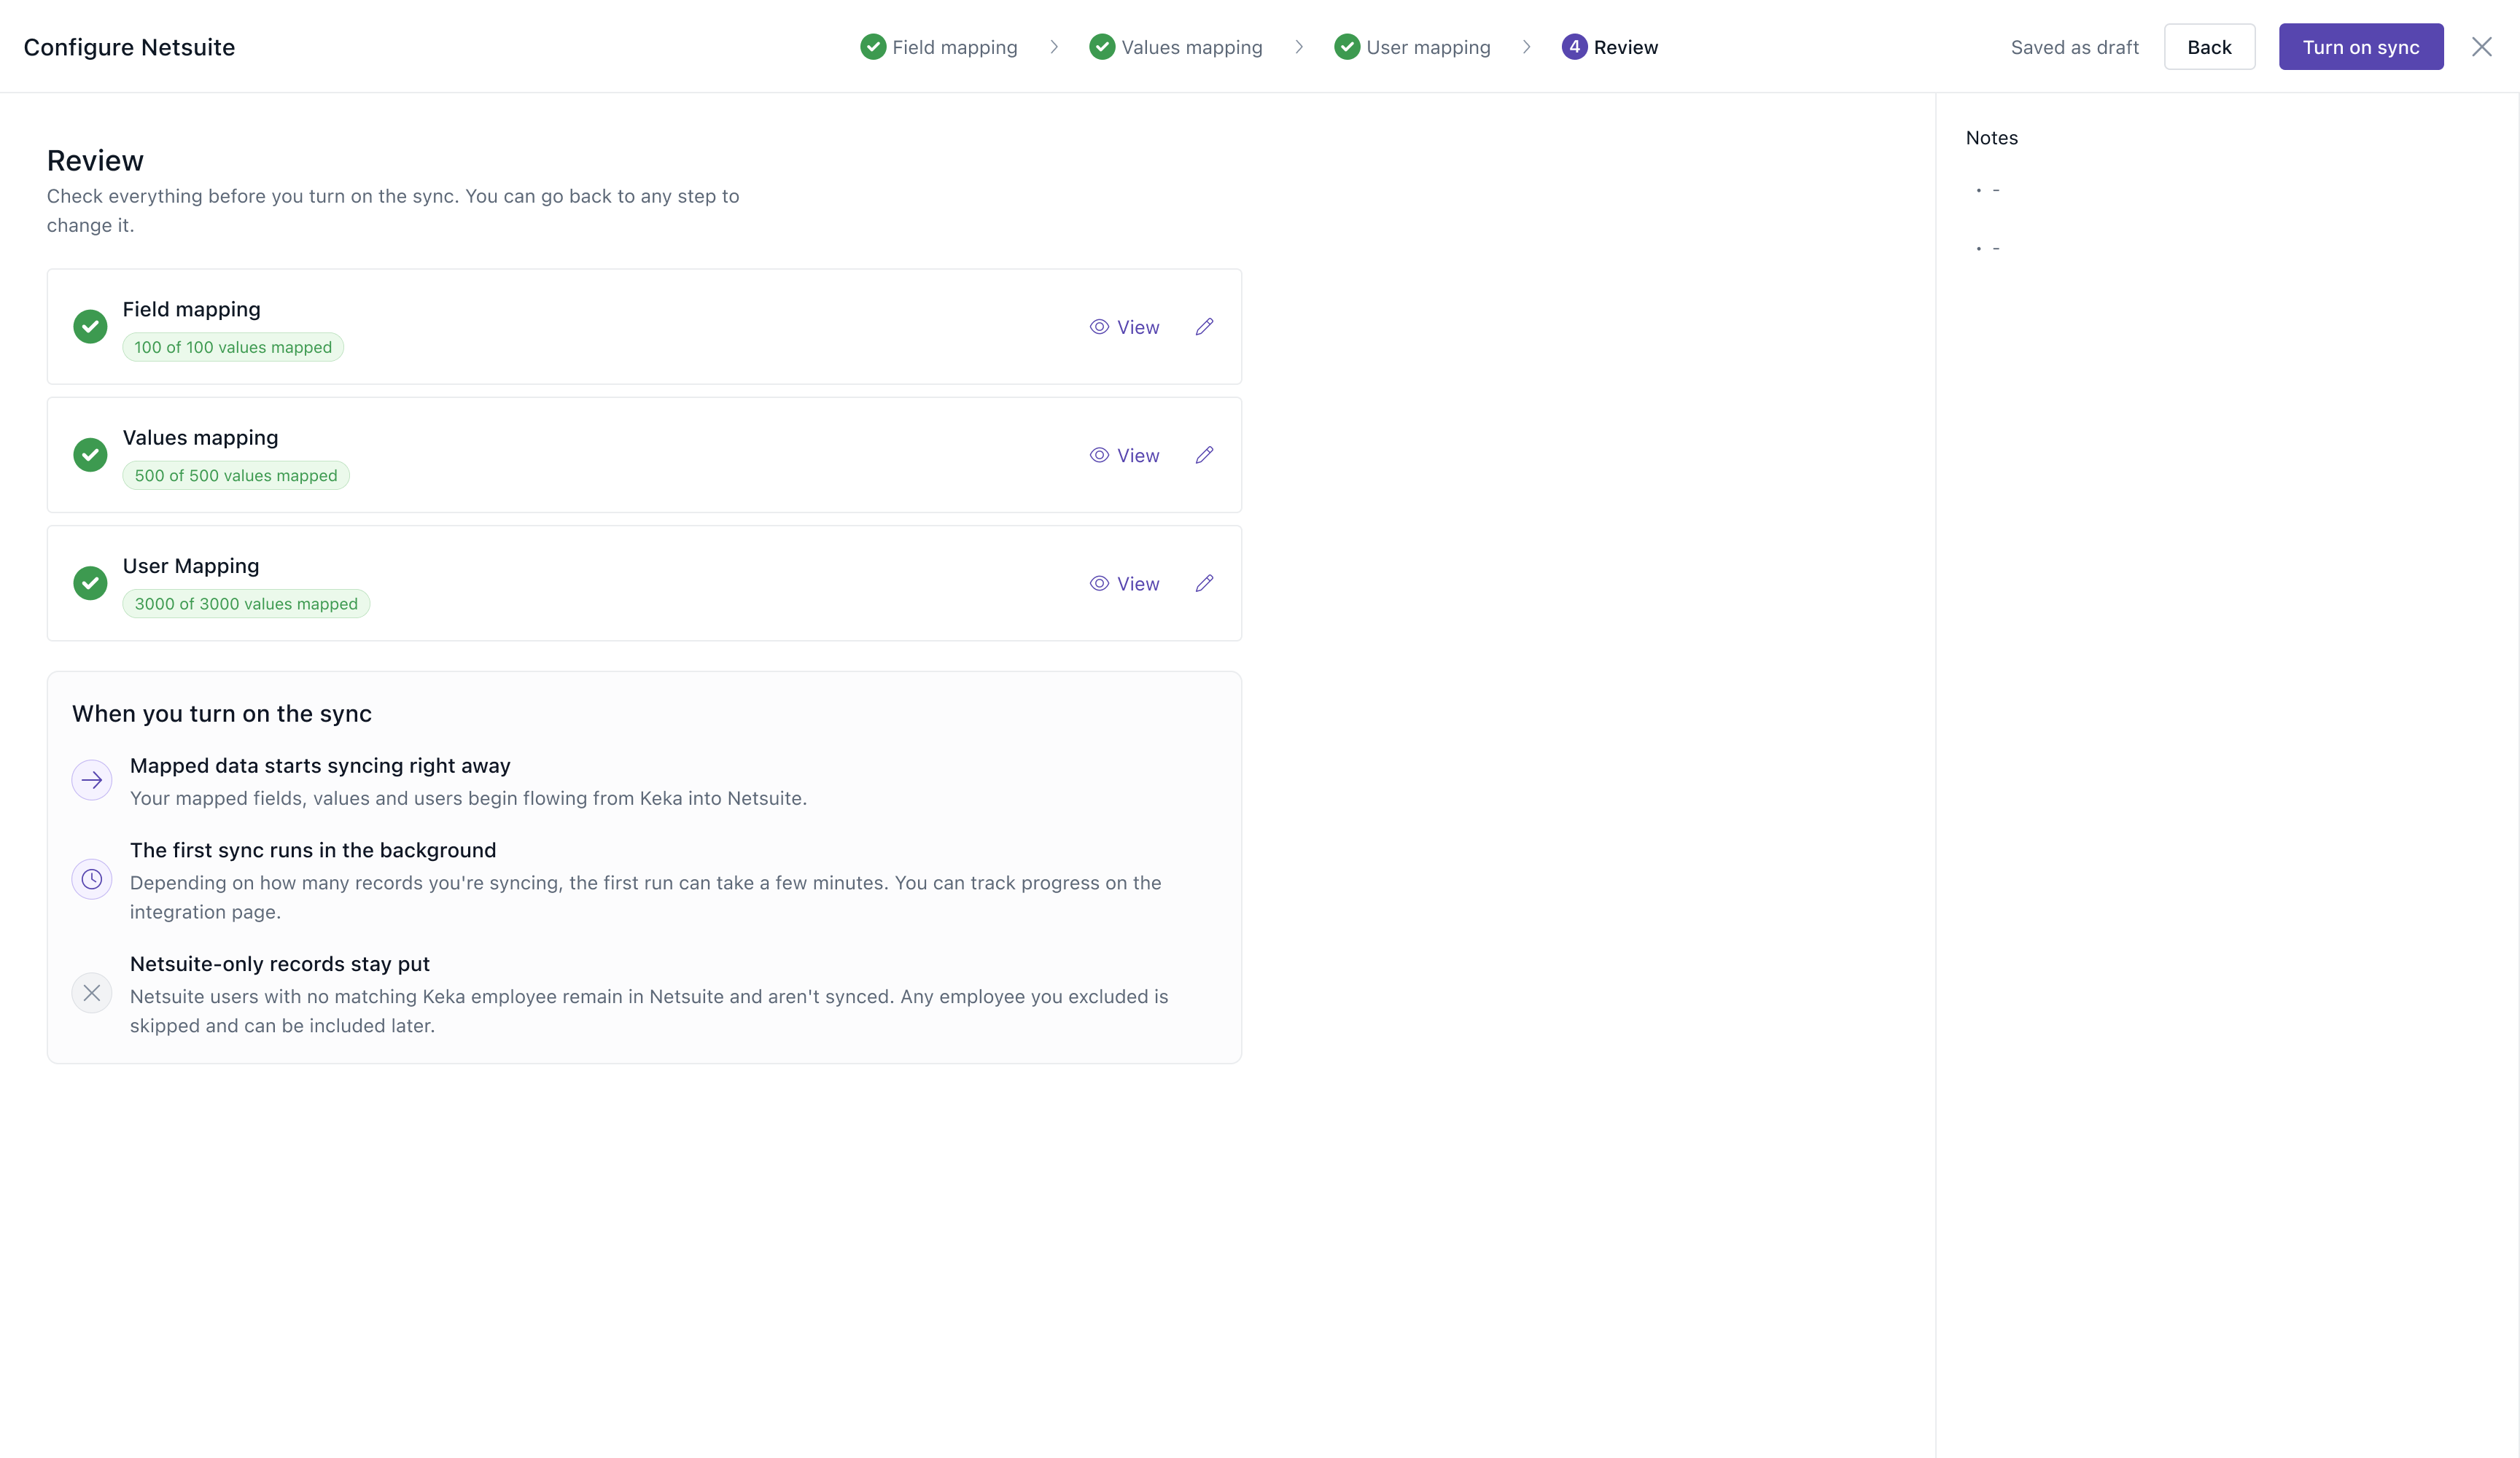Image resolution: width=2520 pixels, height=1458 pixels.
Task: Close the Configure Netsuite dialog
Action: pos(2482,47)
